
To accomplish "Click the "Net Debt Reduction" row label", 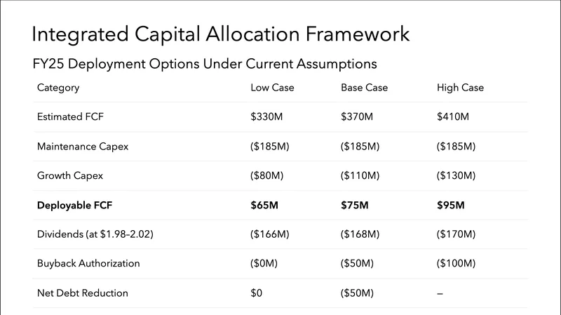I will pyautogui.click(x=83, y=293).
